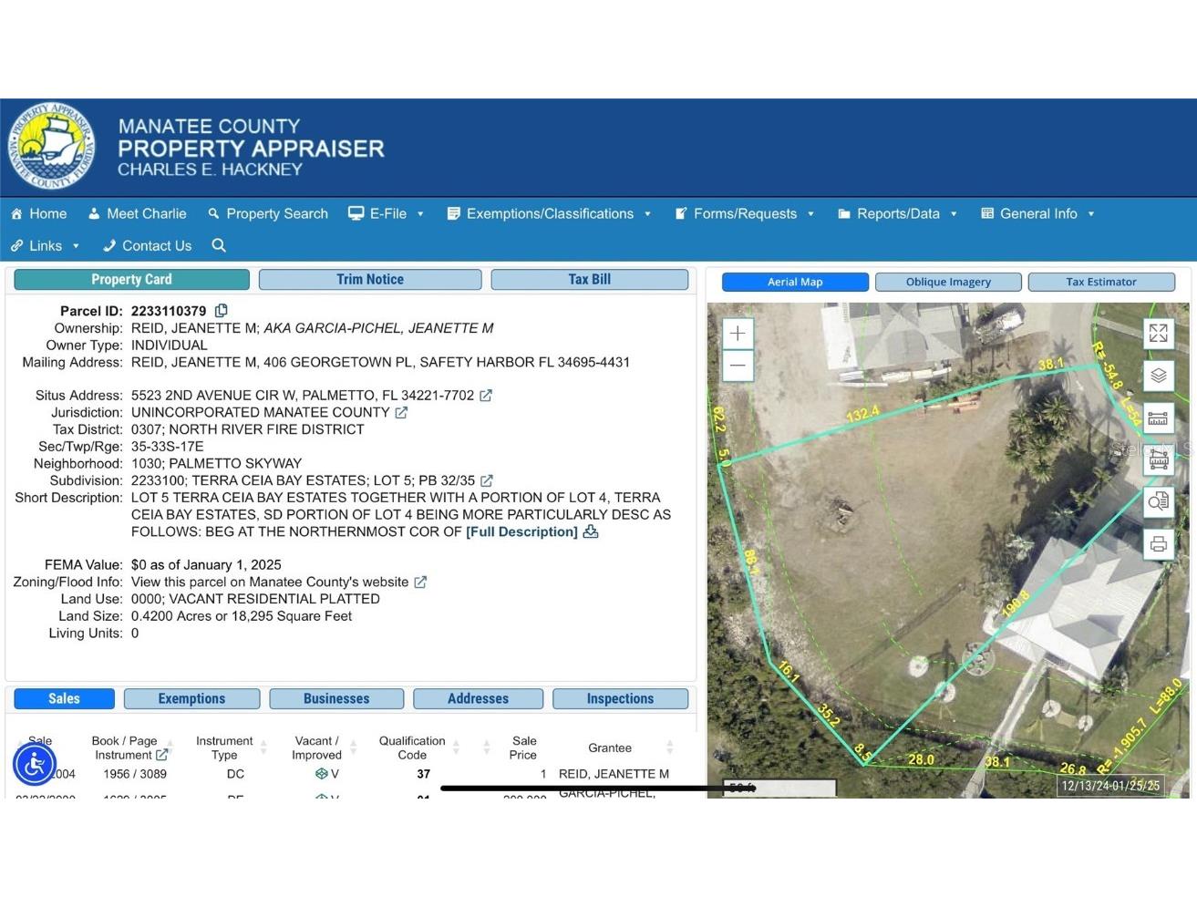This screenshot has height=897, width=1197.
Task: Copy the Parcel ID using the copy icon
Action: [x=222, y=311]
